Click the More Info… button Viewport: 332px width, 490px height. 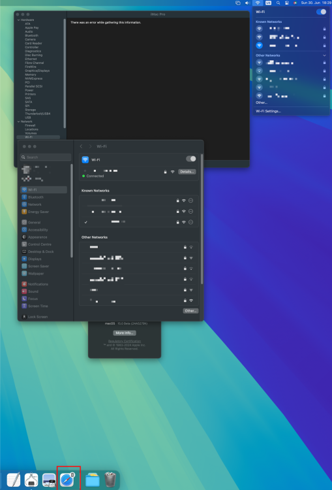125,333
